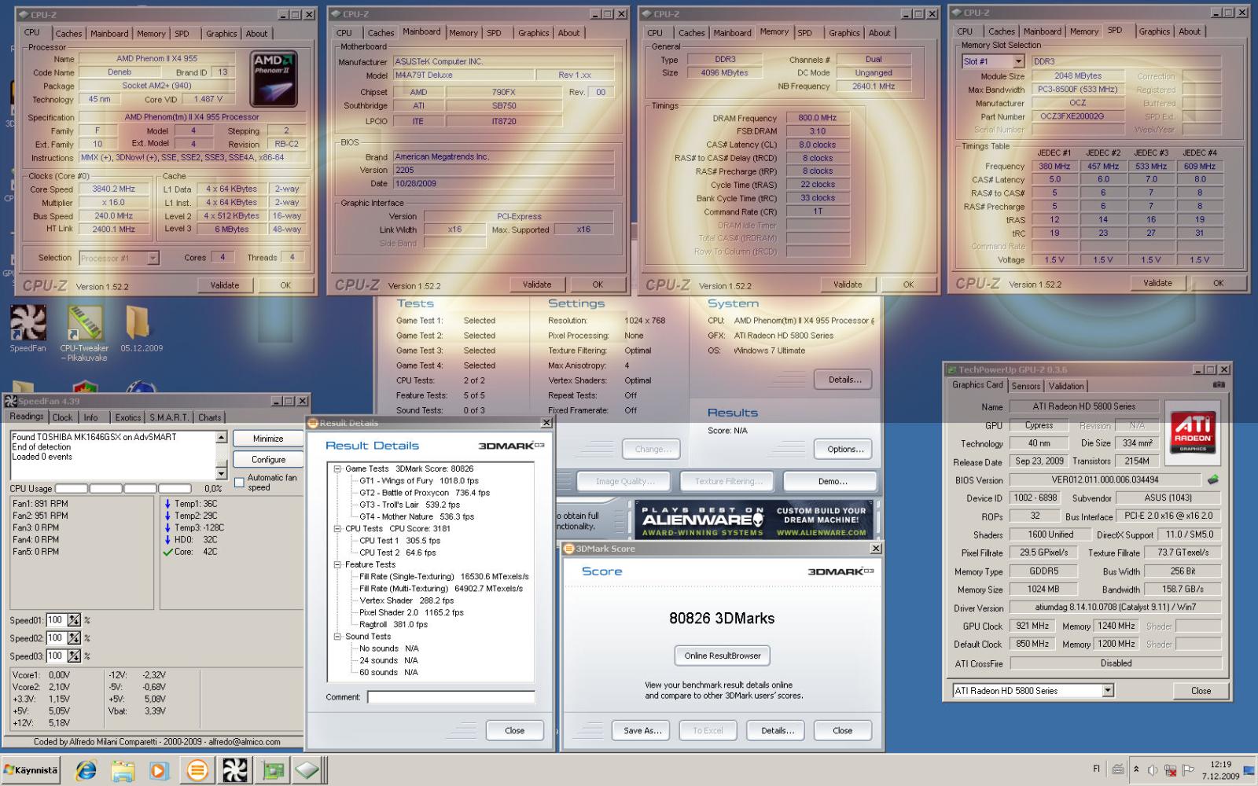
Task: Collapse the CPU Tests tree node
Action: coord(337,529)
